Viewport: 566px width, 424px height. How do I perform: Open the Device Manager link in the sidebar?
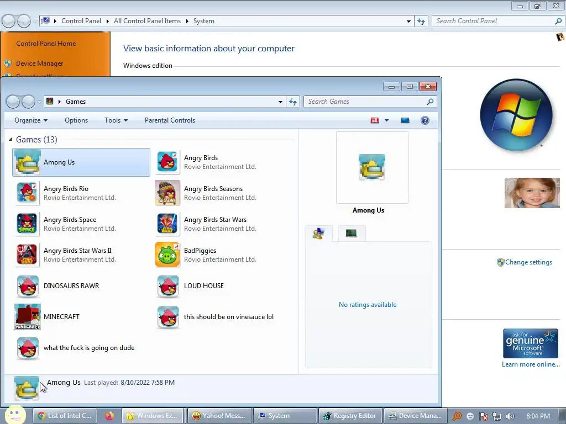[x=39, y=63]
